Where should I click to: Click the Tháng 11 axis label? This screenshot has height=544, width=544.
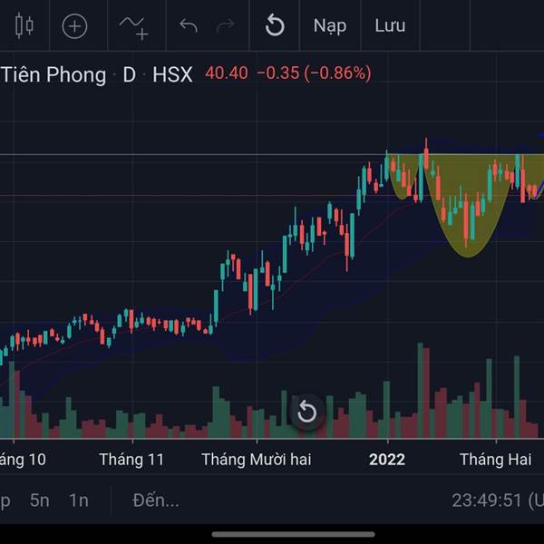point(131,460)
